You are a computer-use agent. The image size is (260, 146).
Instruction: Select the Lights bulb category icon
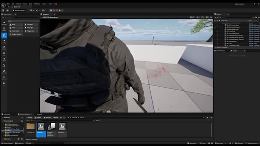click(4, 41)
